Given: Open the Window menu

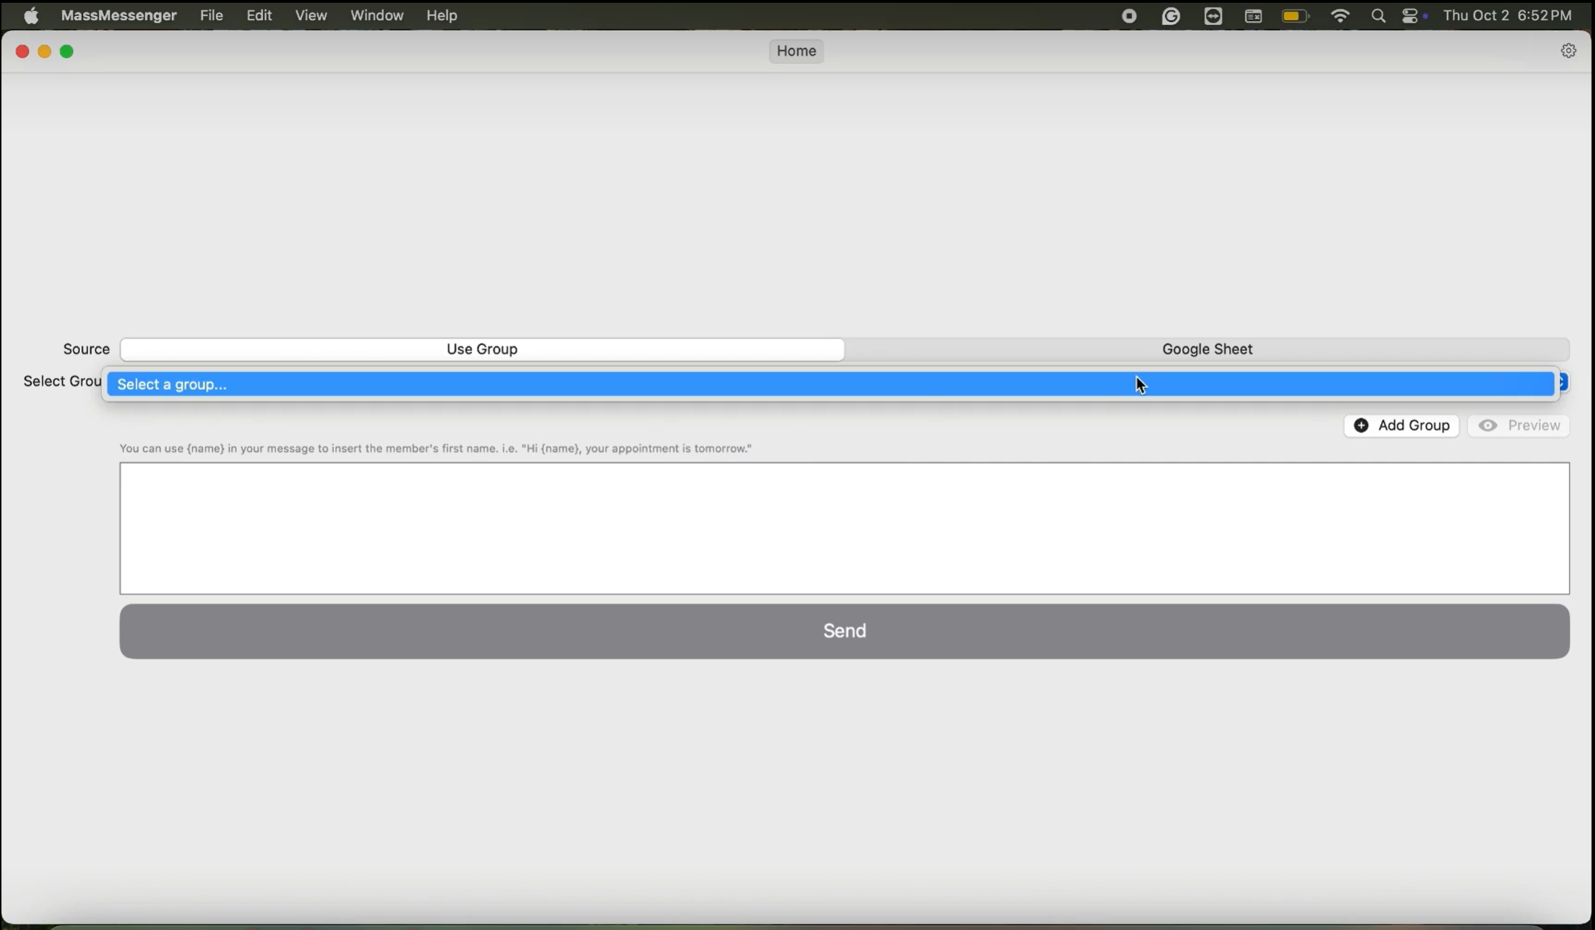Looking at the screenshot, I should click(377, 15).
